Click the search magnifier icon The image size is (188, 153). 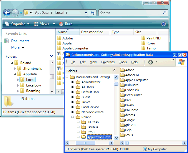click(165, 13)
